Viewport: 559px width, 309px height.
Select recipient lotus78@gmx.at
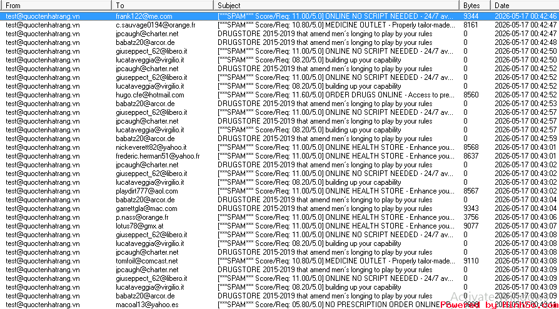[x=140, y=226]
